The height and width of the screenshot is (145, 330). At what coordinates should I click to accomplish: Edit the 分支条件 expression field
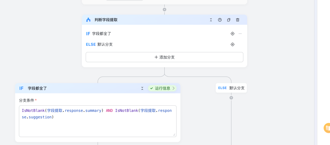coord(98,121)
